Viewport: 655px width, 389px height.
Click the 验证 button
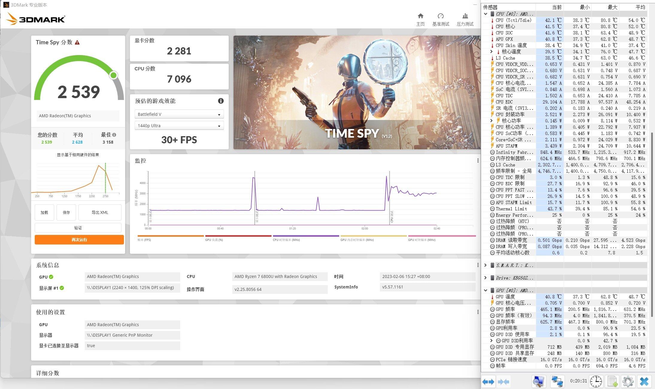point(78,228)
